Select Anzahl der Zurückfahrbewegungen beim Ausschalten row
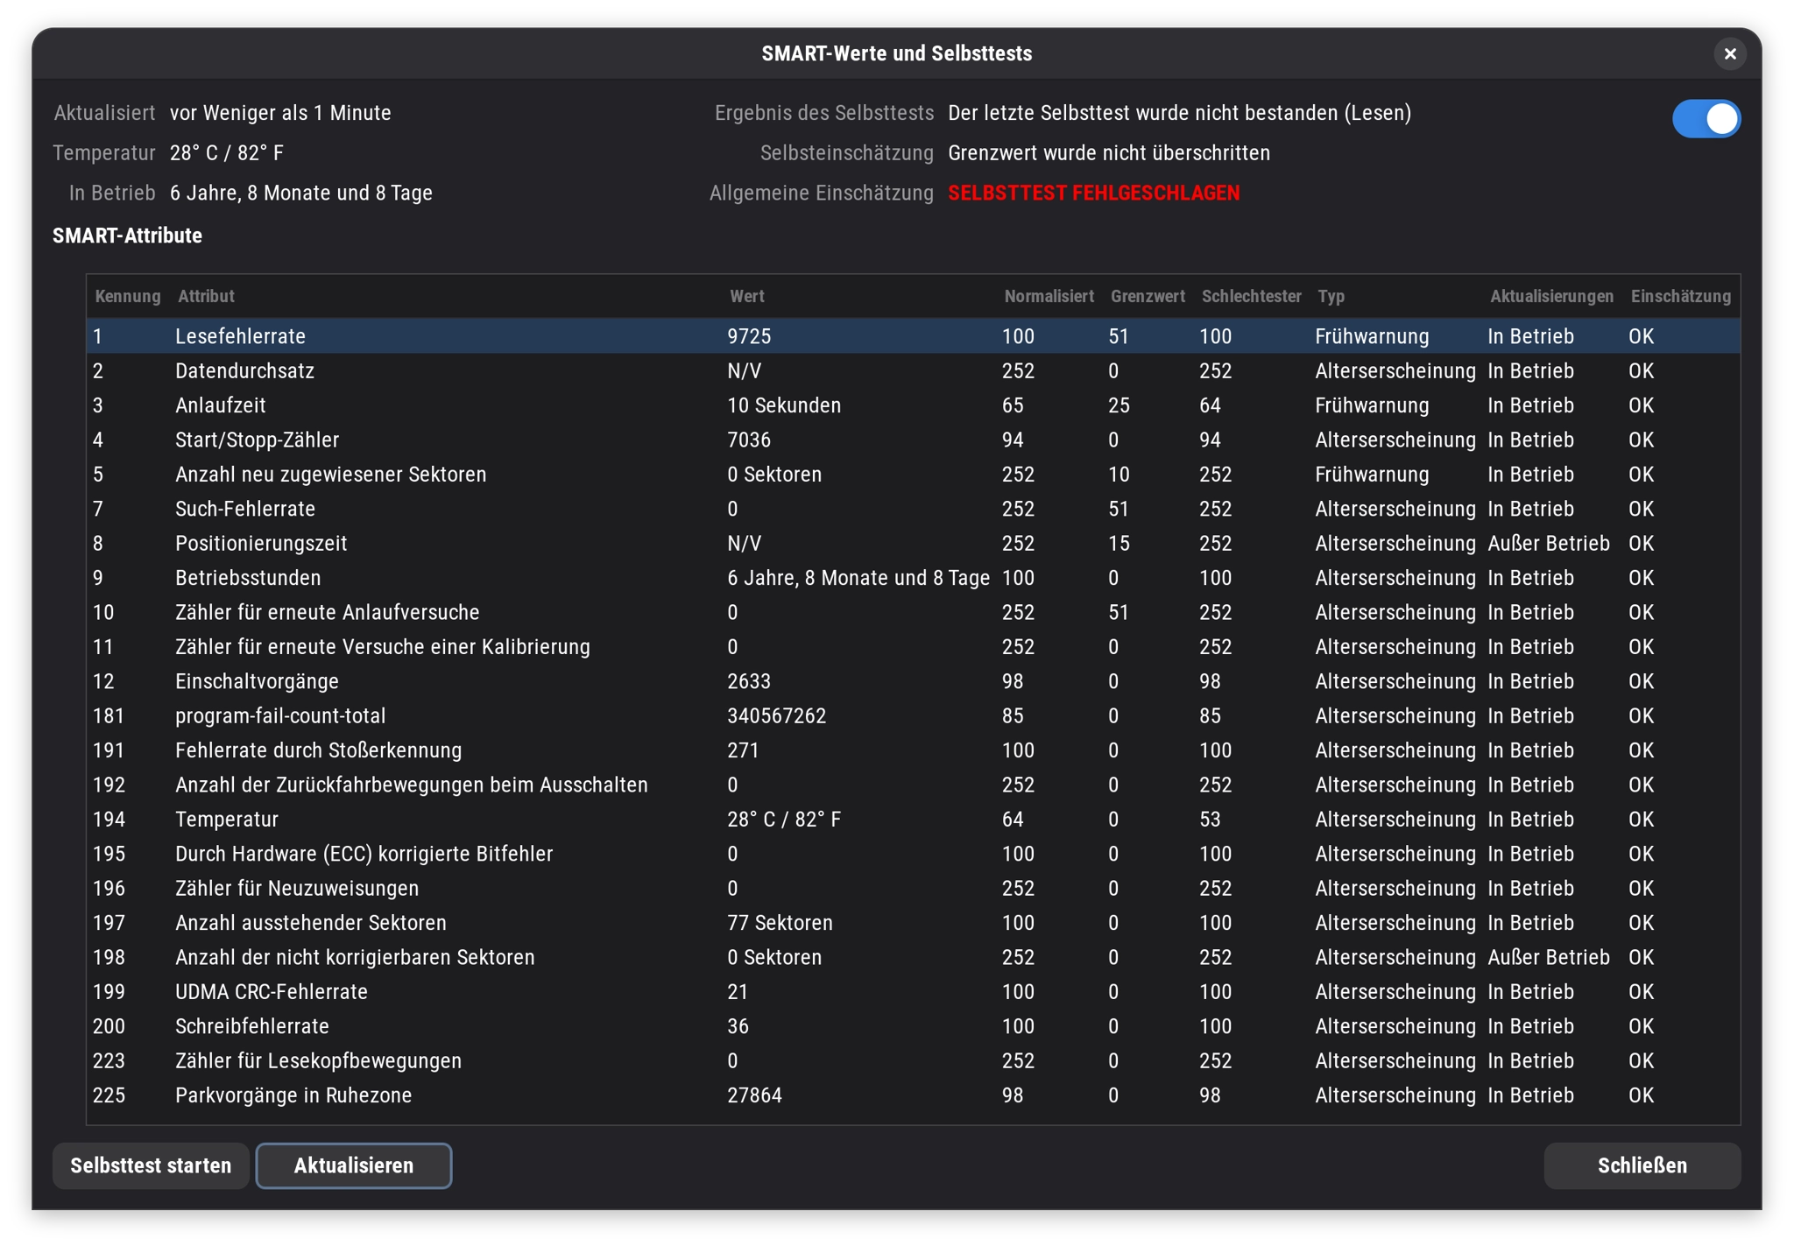The image size is (1794, 1246). 913,785
